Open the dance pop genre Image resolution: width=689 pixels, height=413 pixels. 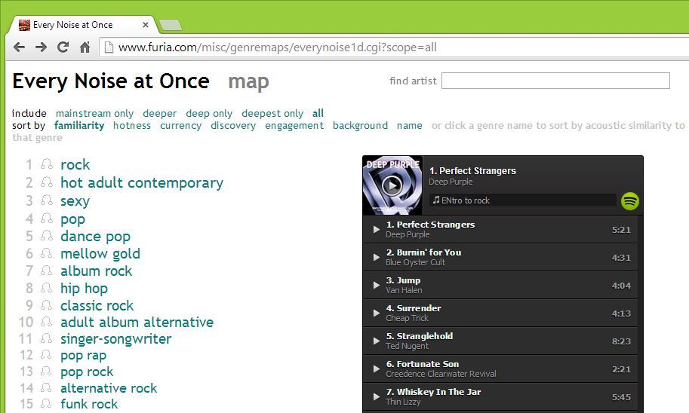[x=95, y=237]
